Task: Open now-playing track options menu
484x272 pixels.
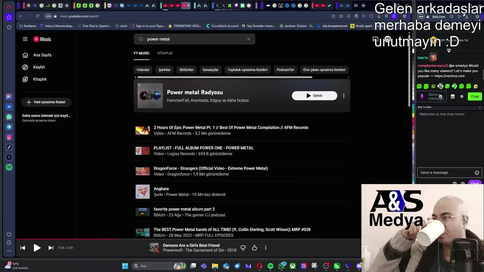Action: pyautogui.click(x=265, y=248)
